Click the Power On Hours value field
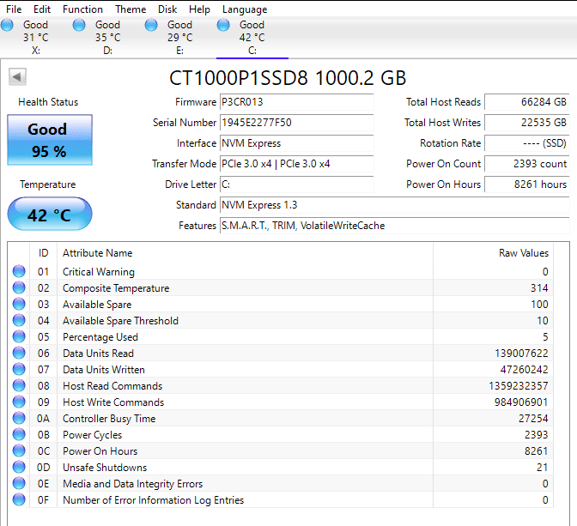Screen dimensions: 577x526 (526, 184)
